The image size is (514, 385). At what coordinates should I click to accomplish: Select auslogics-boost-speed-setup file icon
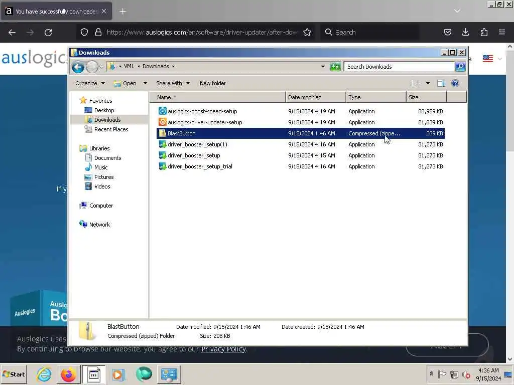[x=162, y=111]
